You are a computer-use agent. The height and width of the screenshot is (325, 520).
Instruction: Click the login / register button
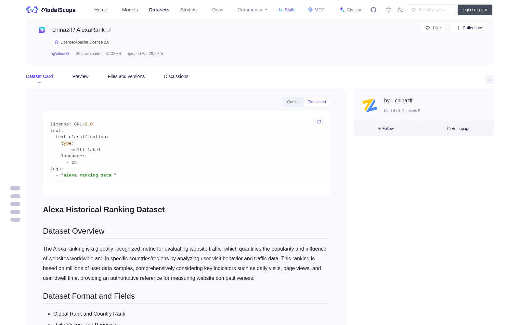point(475,10)
